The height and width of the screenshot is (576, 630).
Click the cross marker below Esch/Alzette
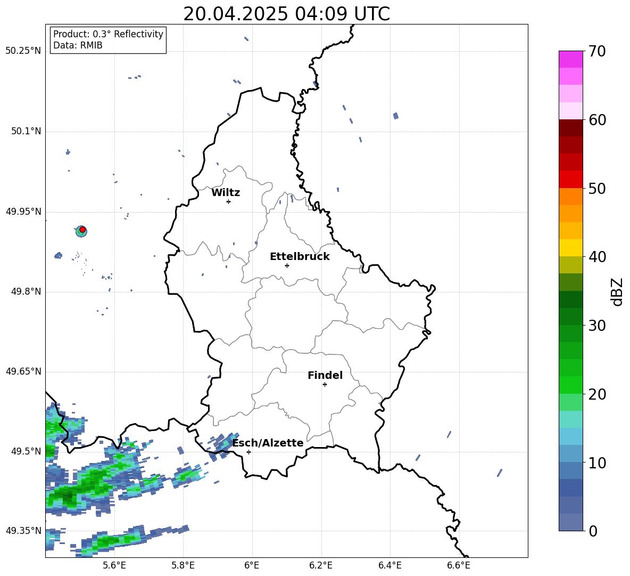(x=248, y=452)
